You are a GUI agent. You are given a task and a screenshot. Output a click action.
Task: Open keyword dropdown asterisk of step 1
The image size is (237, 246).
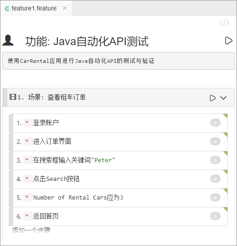pyautogui.click(x=28, y=123)
